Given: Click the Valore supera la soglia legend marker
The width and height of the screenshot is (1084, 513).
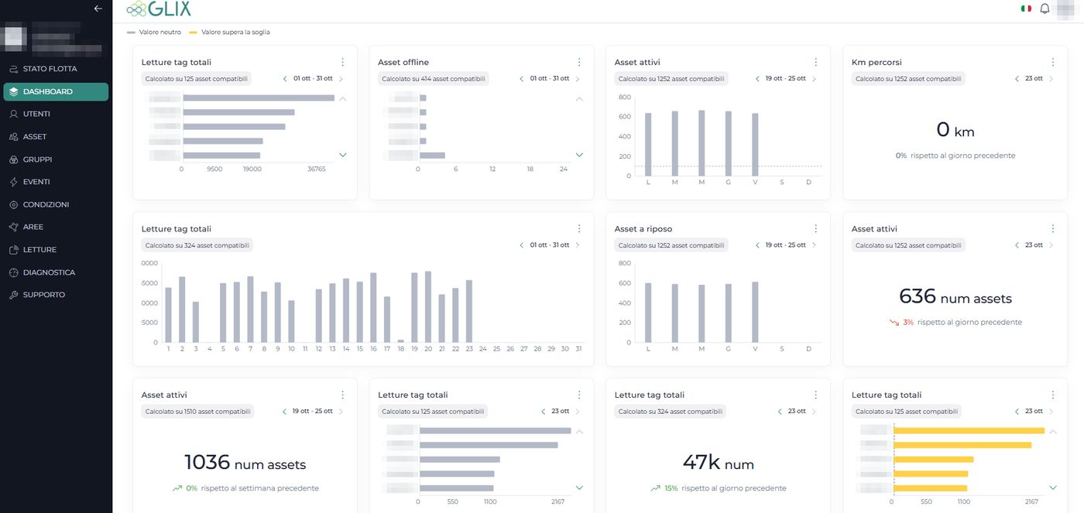Looking at the screenshot, I should [x=193, y=32].
